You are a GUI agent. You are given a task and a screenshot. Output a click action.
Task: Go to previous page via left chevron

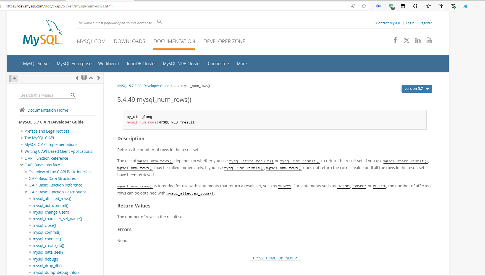tap(77, 78)
